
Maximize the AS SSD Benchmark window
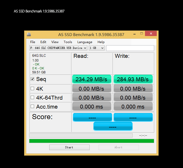(142, 34)
